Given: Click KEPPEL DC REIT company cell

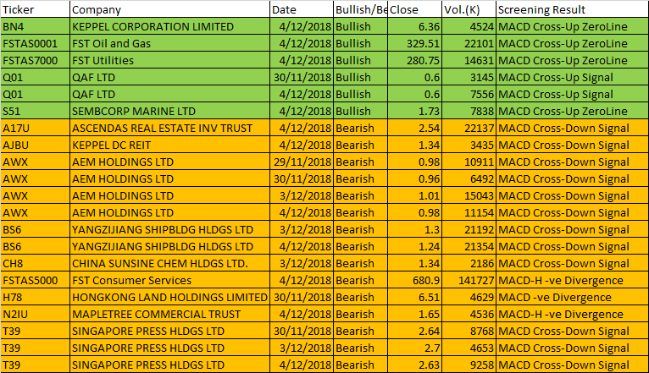Looking at the screenshot, I should (169, 145).
